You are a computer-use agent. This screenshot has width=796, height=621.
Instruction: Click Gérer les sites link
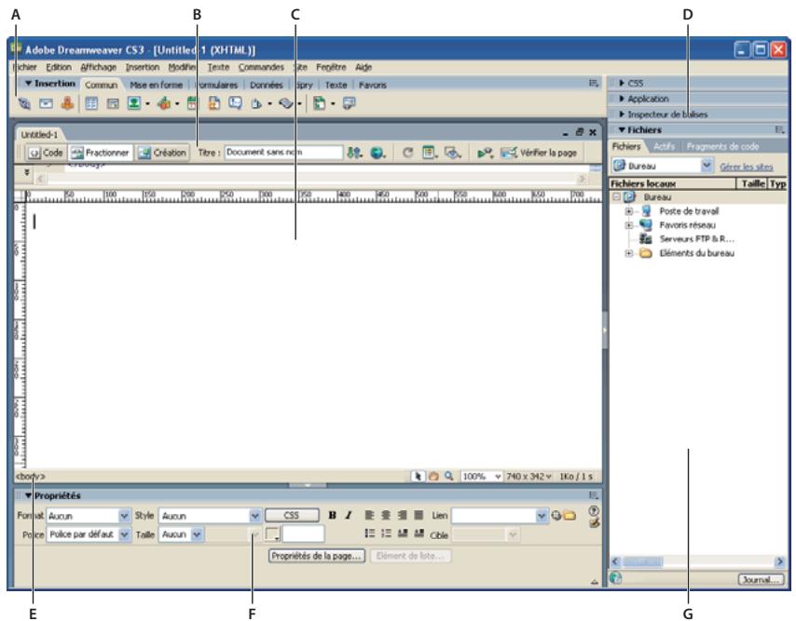click(x=747, y=167)
